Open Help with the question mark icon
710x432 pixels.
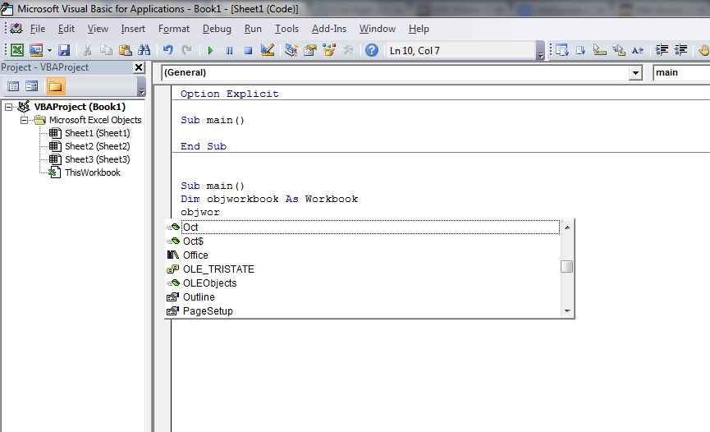point(372,50)
